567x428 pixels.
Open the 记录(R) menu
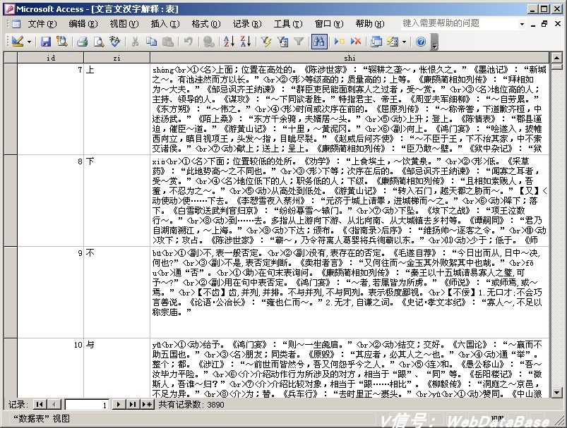(247, 24)
